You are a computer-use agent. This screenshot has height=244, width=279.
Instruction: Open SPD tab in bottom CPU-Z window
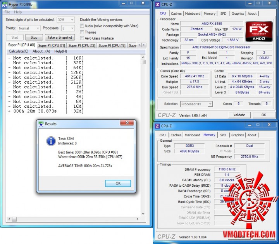pos(223,135)
